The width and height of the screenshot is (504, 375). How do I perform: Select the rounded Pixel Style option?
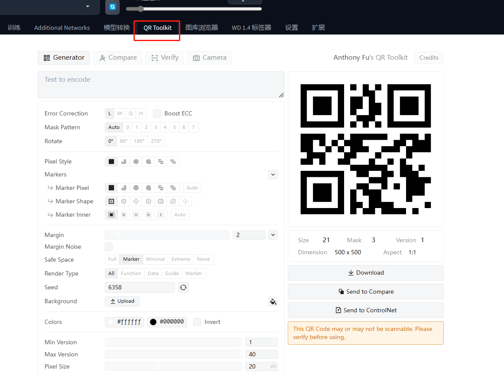pyautogui.click(x=124, y=162)
